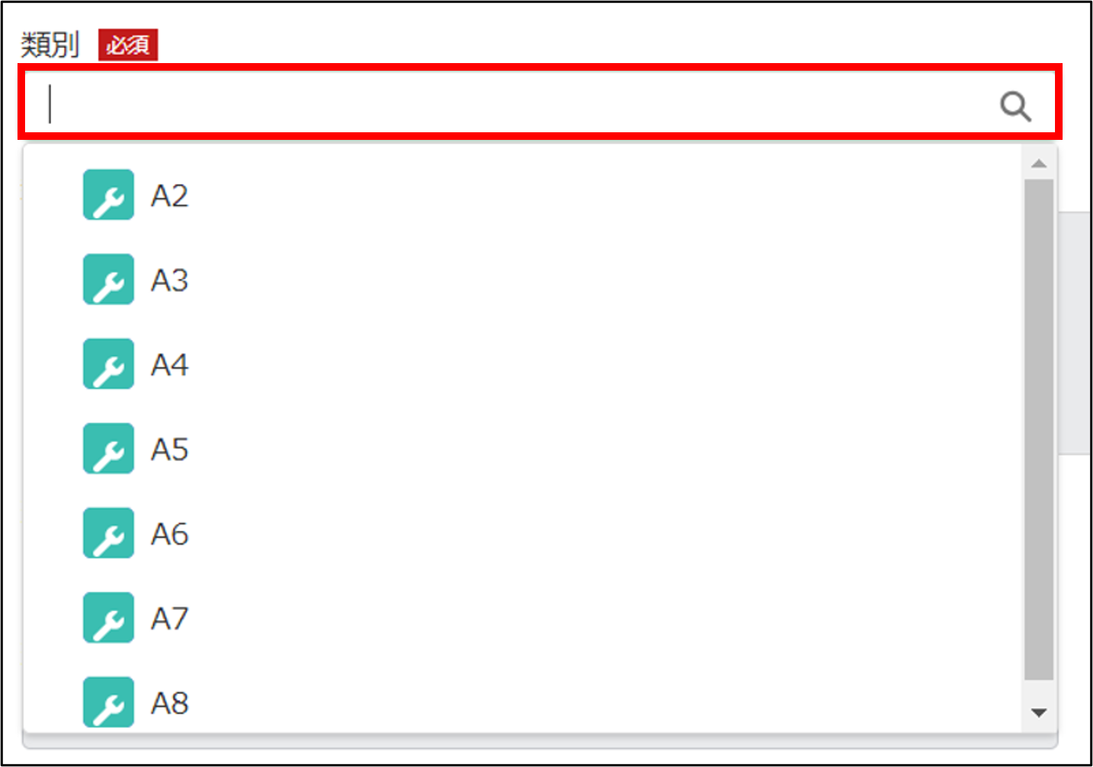Click the wrench icon beside A6
The height and width of the screenshot is (767, 1093).
[x=109, y=534]
